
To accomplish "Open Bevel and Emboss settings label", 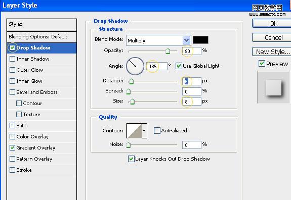I will [37, 92].
